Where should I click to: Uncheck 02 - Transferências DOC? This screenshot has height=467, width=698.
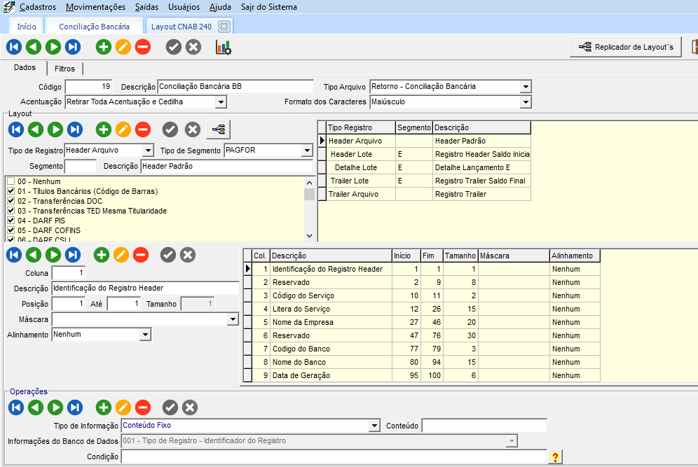tap(11, 201)
